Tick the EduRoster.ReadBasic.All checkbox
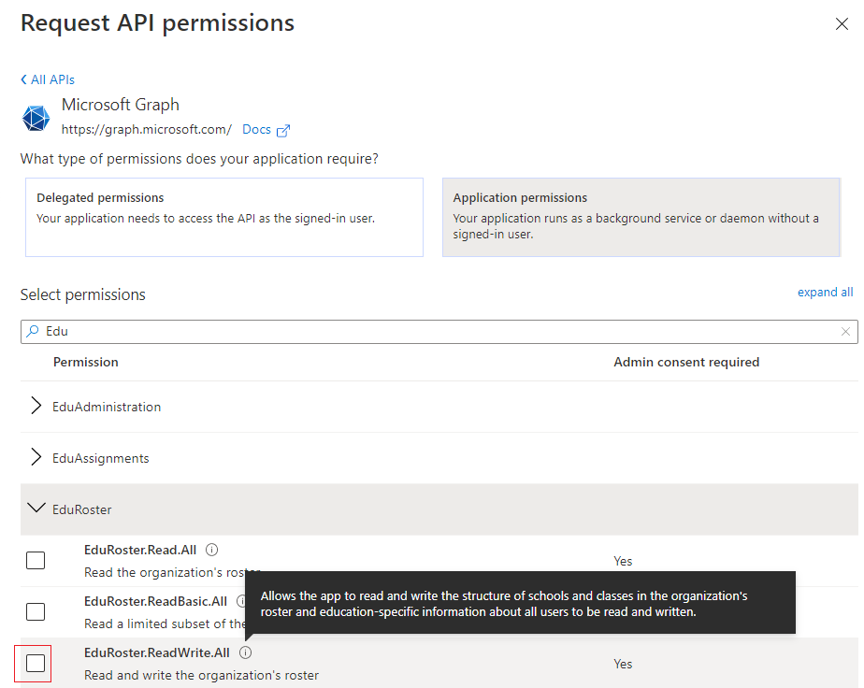This screenshot has height=688, width=864. point(36,612)
